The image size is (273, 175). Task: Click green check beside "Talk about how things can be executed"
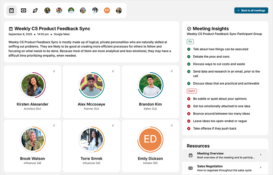tap(189, 49)
